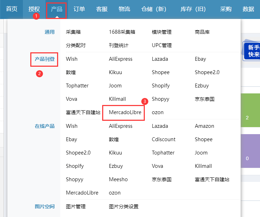
Task: Open 图片管理 in 图片空间
Action: (x=76, y=206)
